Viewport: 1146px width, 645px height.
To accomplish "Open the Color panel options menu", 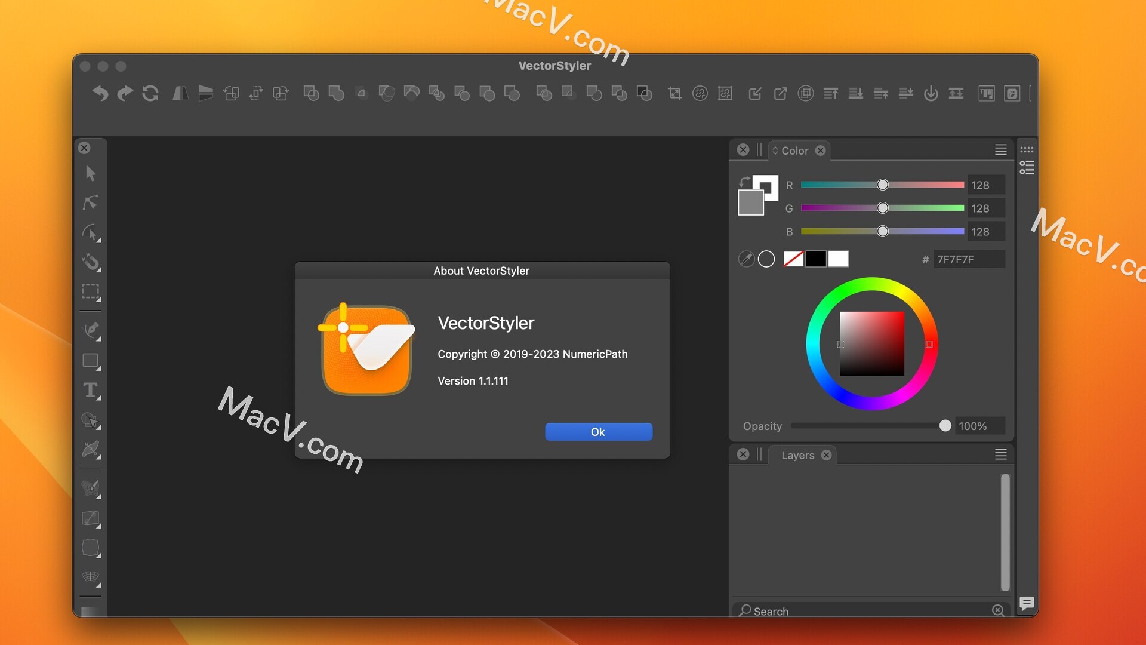I will point(1001,150).
